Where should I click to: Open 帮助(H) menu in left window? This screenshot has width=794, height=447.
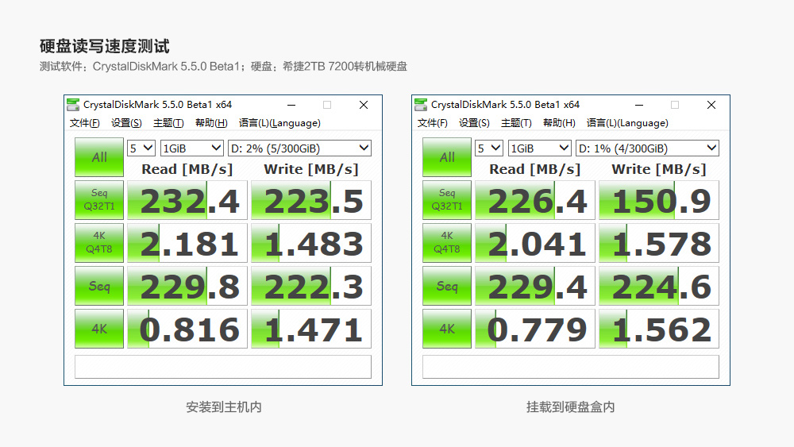[x=211, y=123]
